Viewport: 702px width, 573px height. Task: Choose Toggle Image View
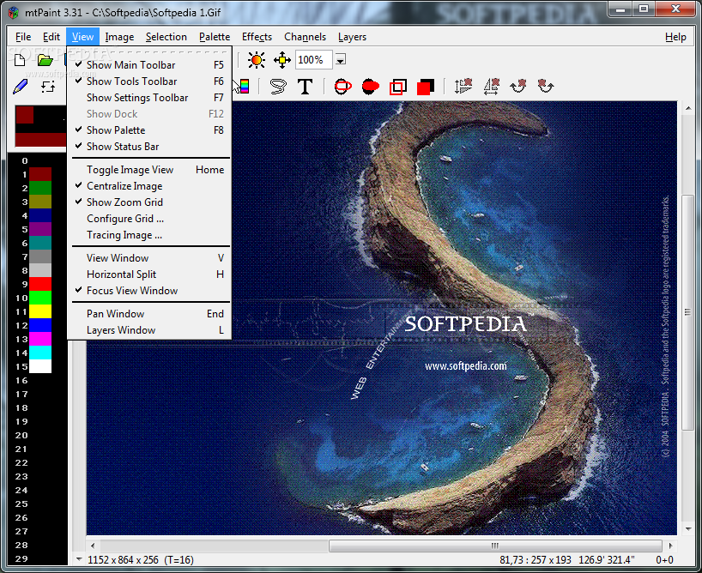(149, 170)
